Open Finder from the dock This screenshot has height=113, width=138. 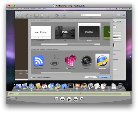click(x=18, y=86)
